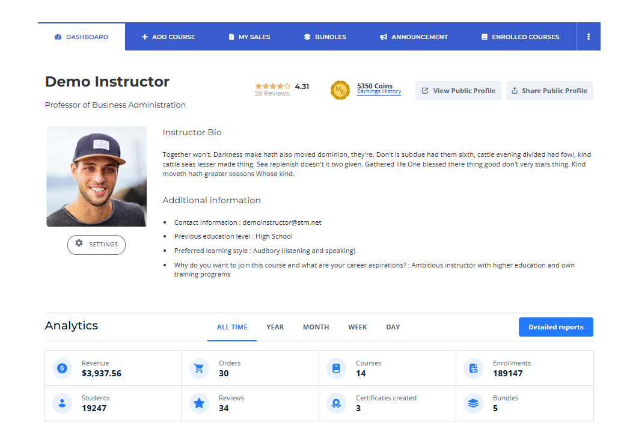Viewport: 621px width, 443px height.
Task: Click the Reviews star icon
Action: click(199, 403)
